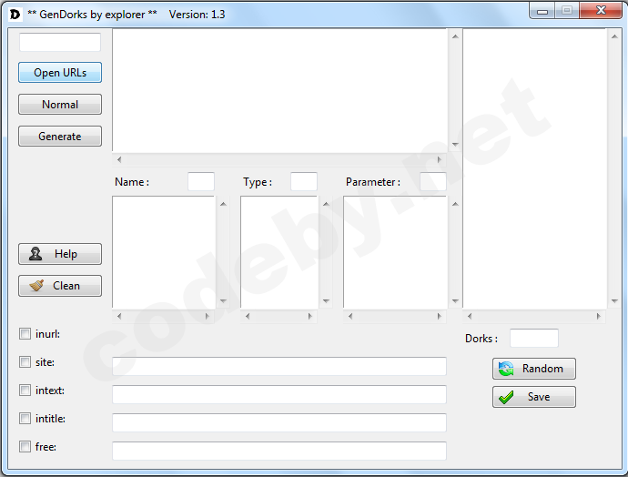Click the Name count field
The image size is (628, 477).
201,181
